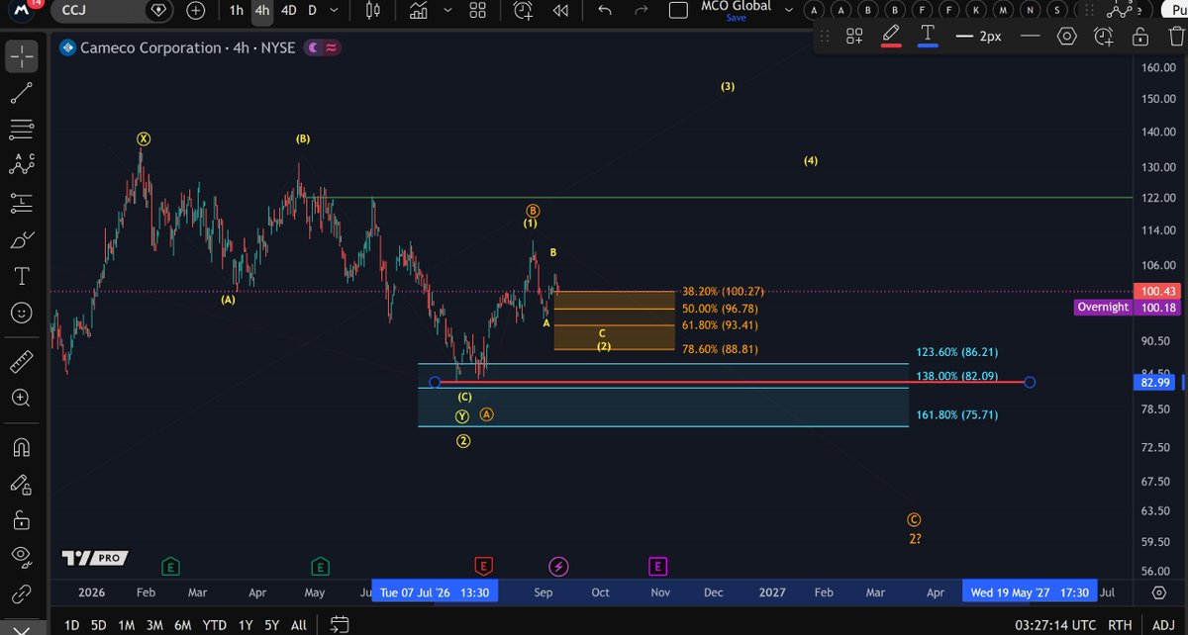Toggle stay in drawing mode lock
Viewport: 1188px width, 635px height.
[21, 484]
